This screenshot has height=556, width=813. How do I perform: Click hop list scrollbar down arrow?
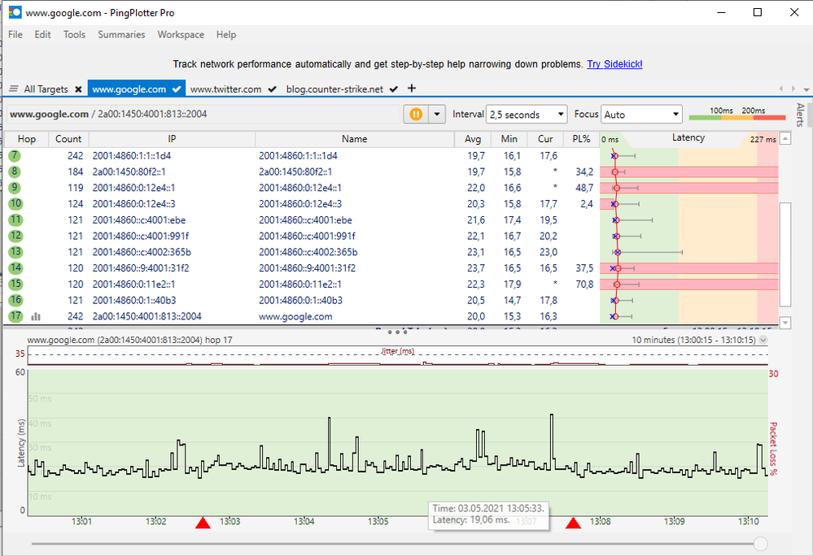(x=785, y=323)
